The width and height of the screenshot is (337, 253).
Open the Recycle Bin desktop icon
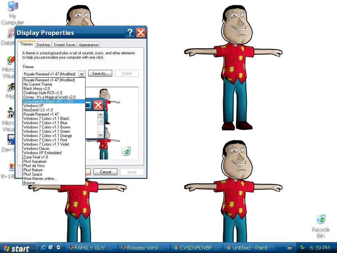pos(321,226)
